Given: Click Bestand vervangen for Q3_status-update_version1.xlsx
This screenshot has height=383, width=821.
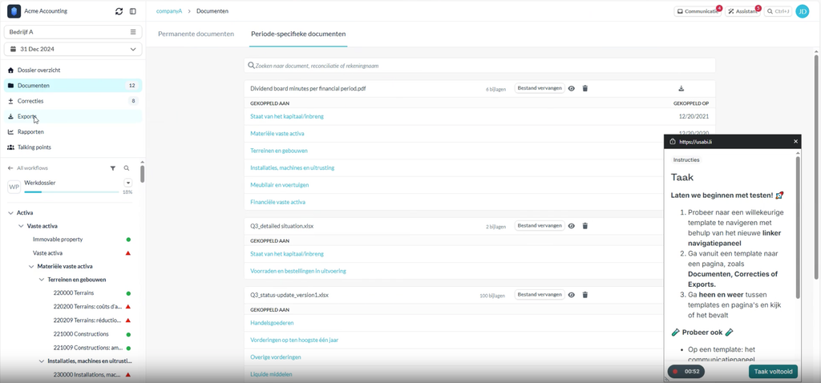Looking at the screenshot, I should coord(540,295).
